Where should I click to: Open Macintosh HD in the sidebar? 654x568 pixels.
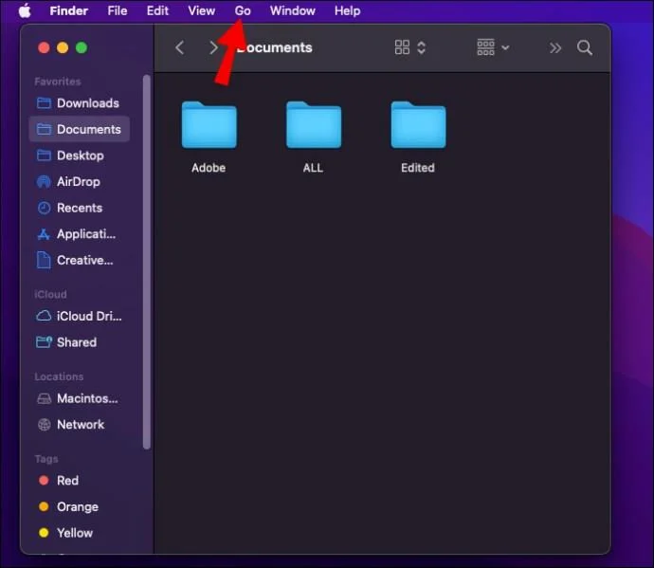click(79, 398)
